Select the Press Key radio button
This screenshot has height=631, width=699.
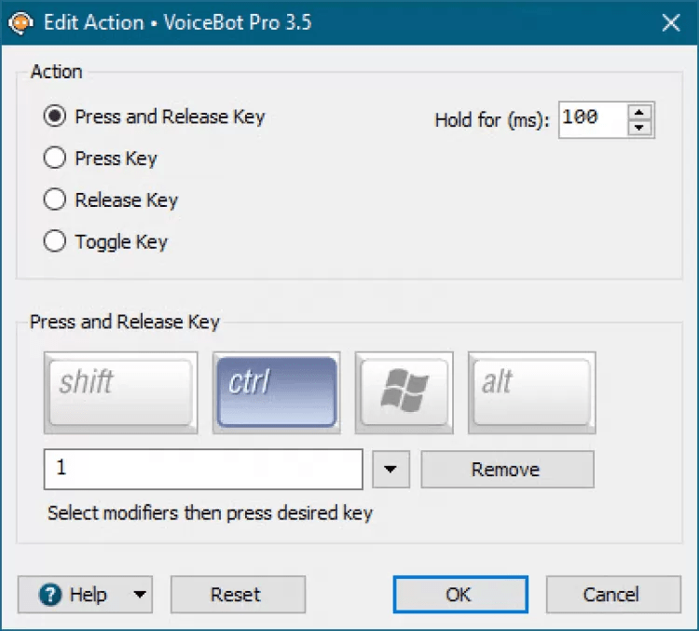pos(56,158)
